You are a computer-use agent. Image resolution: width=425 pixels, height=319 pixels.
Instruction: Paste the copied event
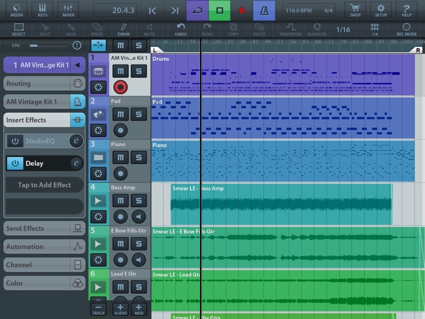click(260, 29)
